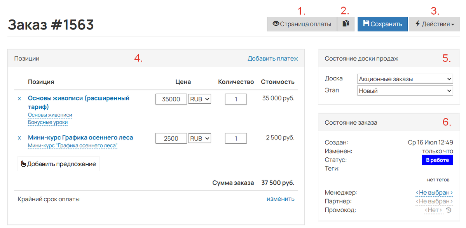Click the Добавить предложение button
Screen dimensions: 466x228
coord(58,164)
